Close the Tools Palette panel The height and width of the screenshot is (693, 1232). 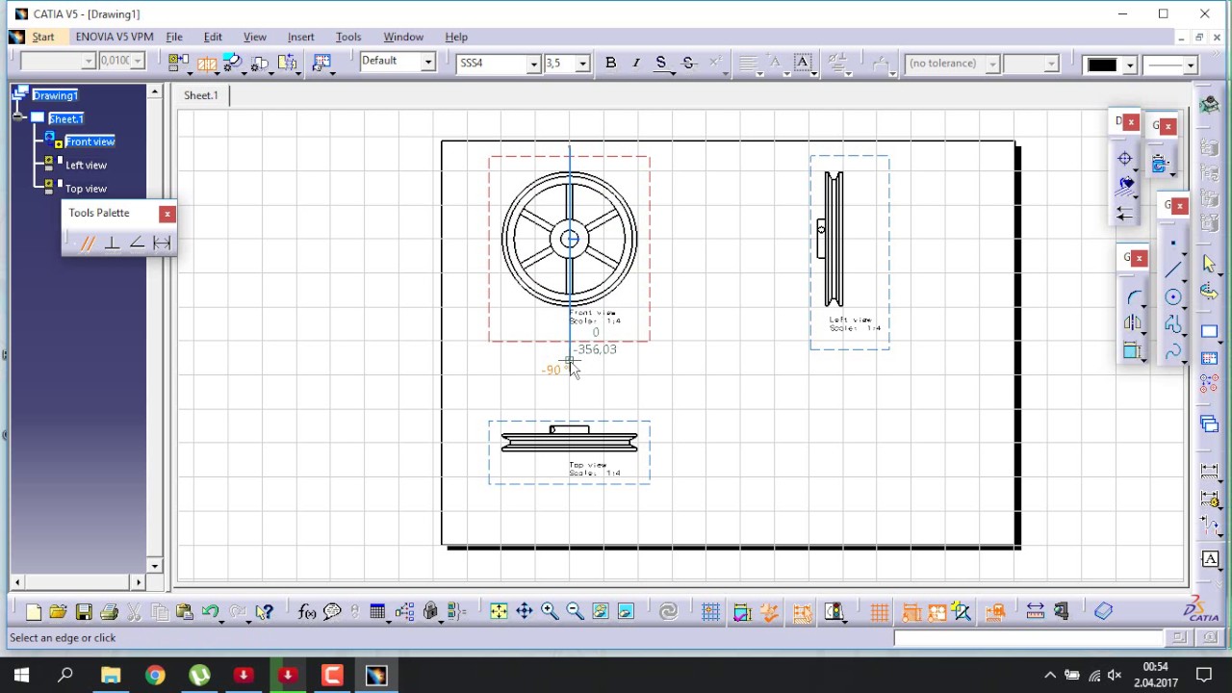167,214
